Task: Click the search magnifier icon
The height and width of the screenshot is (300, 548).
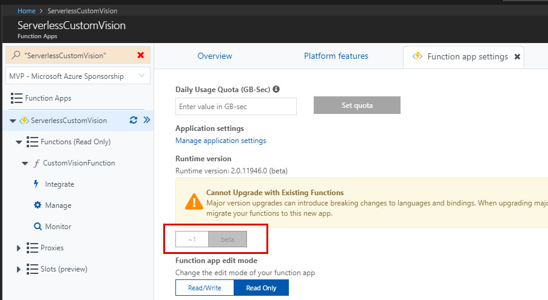Action: pos(16,55)
